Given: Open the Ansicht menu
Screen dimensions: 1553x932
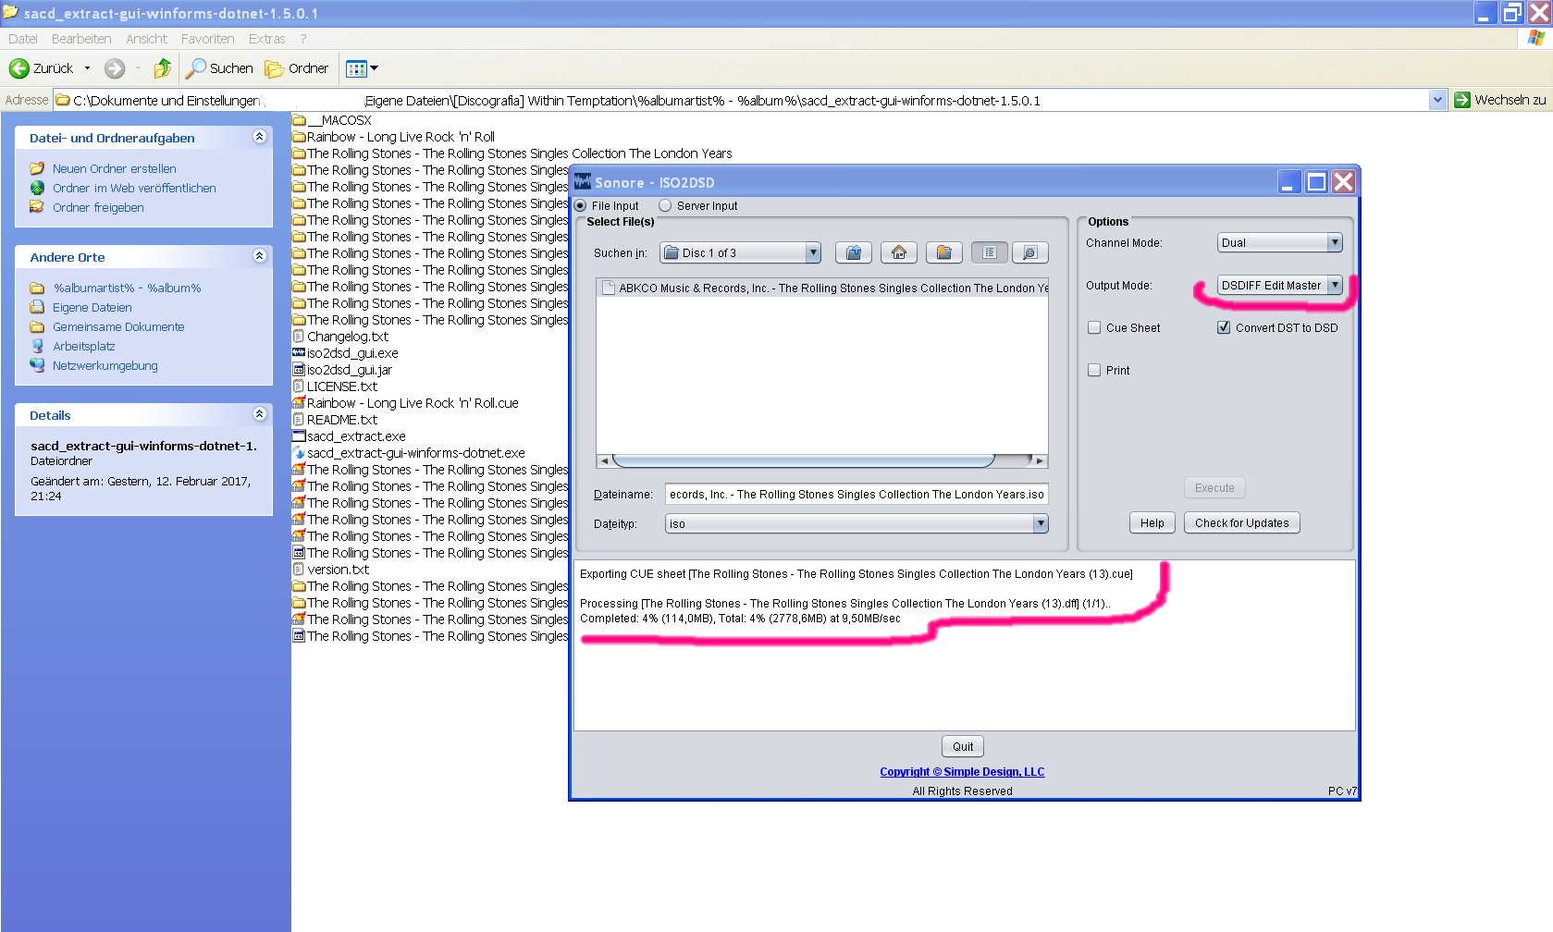Looking at the screenshot, I should 146,39.
